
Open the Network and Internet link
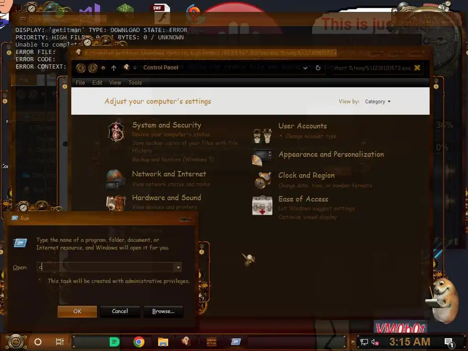169,174
